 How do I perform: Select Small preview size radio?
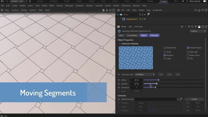click(165, 52)
